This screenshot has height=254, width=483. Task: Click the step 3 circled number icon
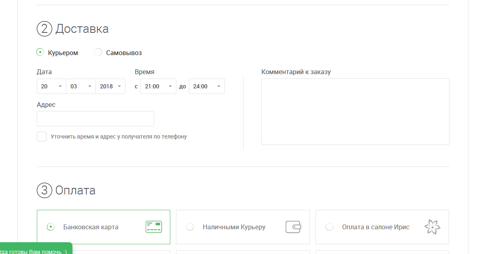(x=44, y=190)
